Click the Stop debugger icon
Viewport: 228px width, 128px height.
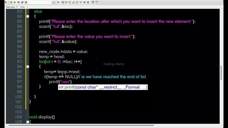[x=88, y=2]
